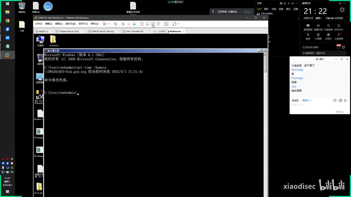Toggle the thumbnail bar layout icon
This screenshot has height=197, width=351.
pos(147,24)
